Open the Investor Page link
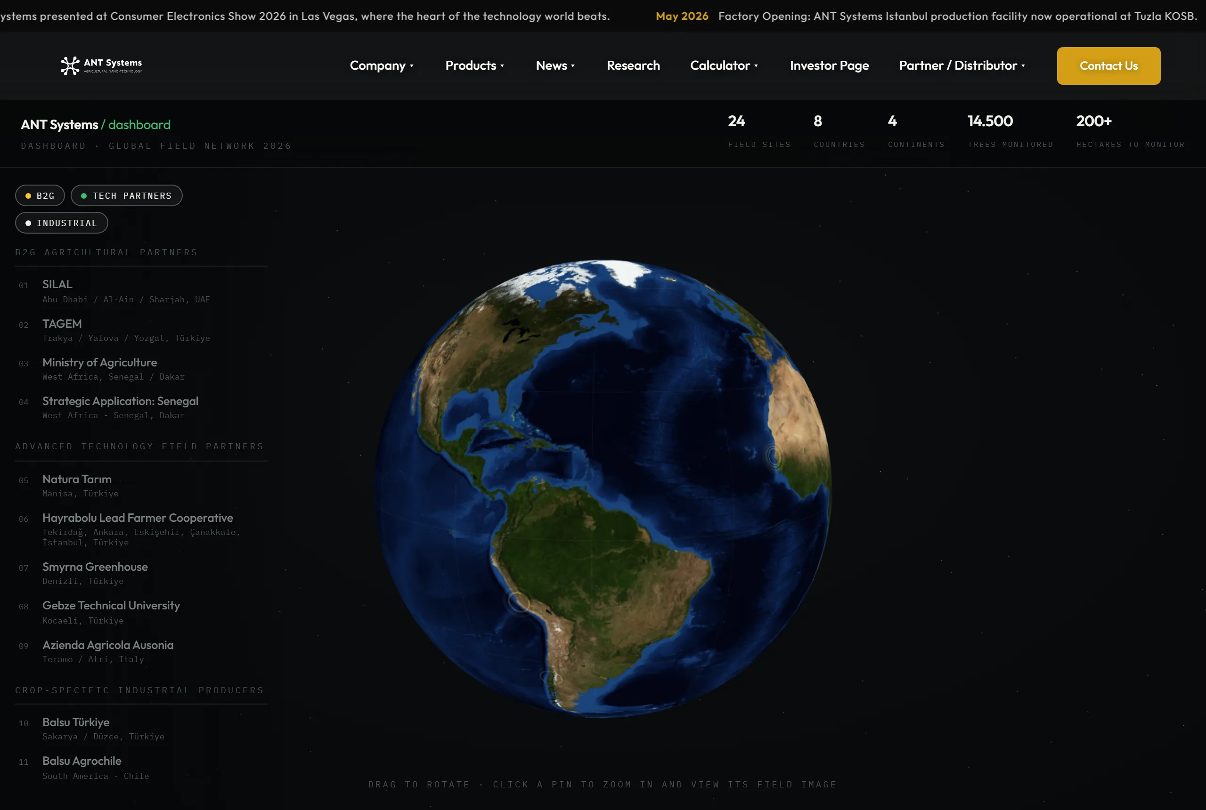This screenshot has height=810, width=1206. pos(829,65)
